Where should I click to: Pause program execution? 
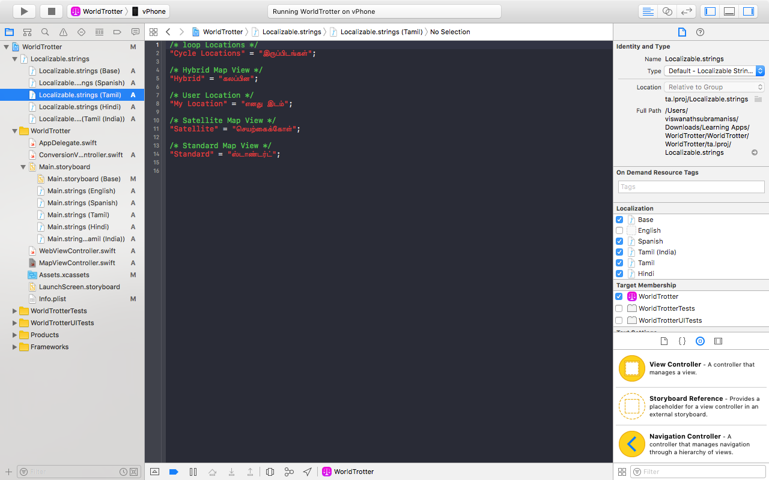click(x=193, y=472)
